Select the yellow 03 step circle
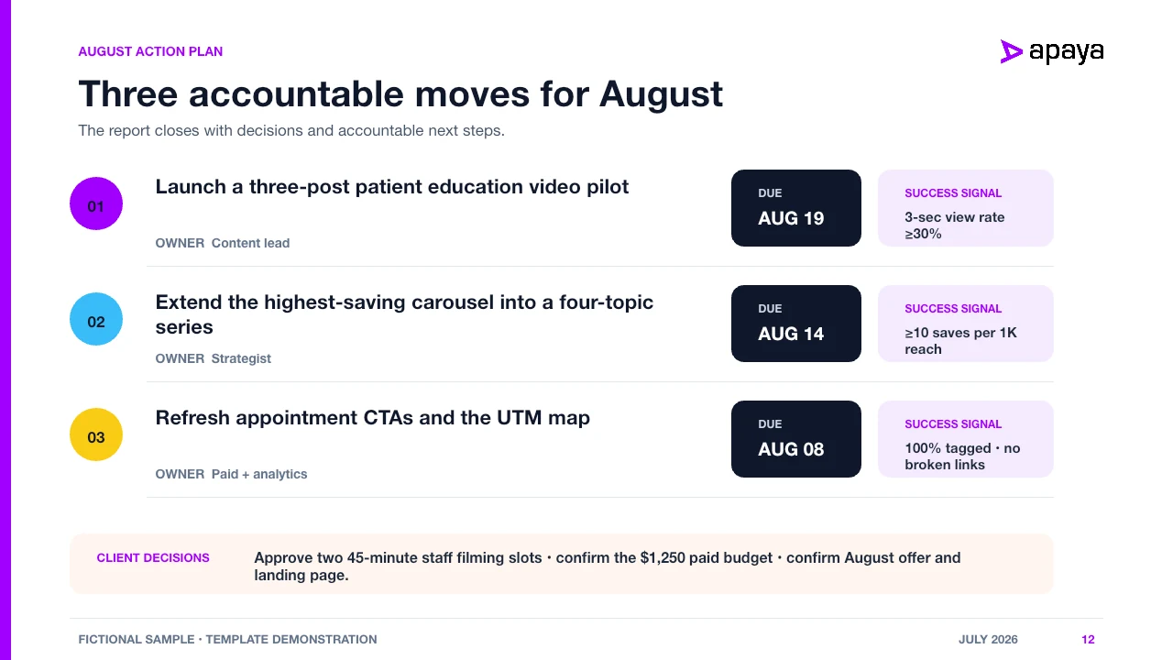Viewport: 1173px width, 660px height. point(96,434)
